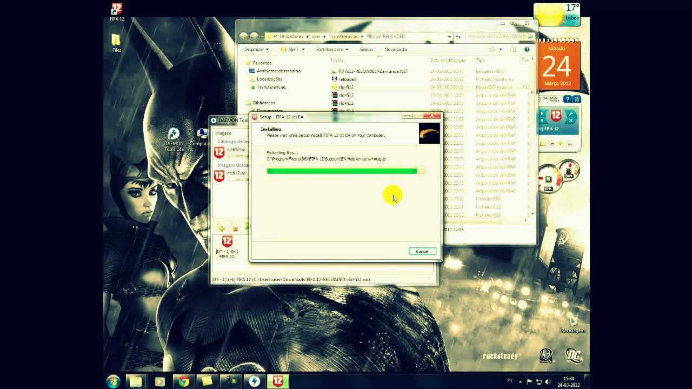Image resolution: width=692 pixels, height=389 pixels.
Task: Click the Windows Start orb
Action: [114, 381]
